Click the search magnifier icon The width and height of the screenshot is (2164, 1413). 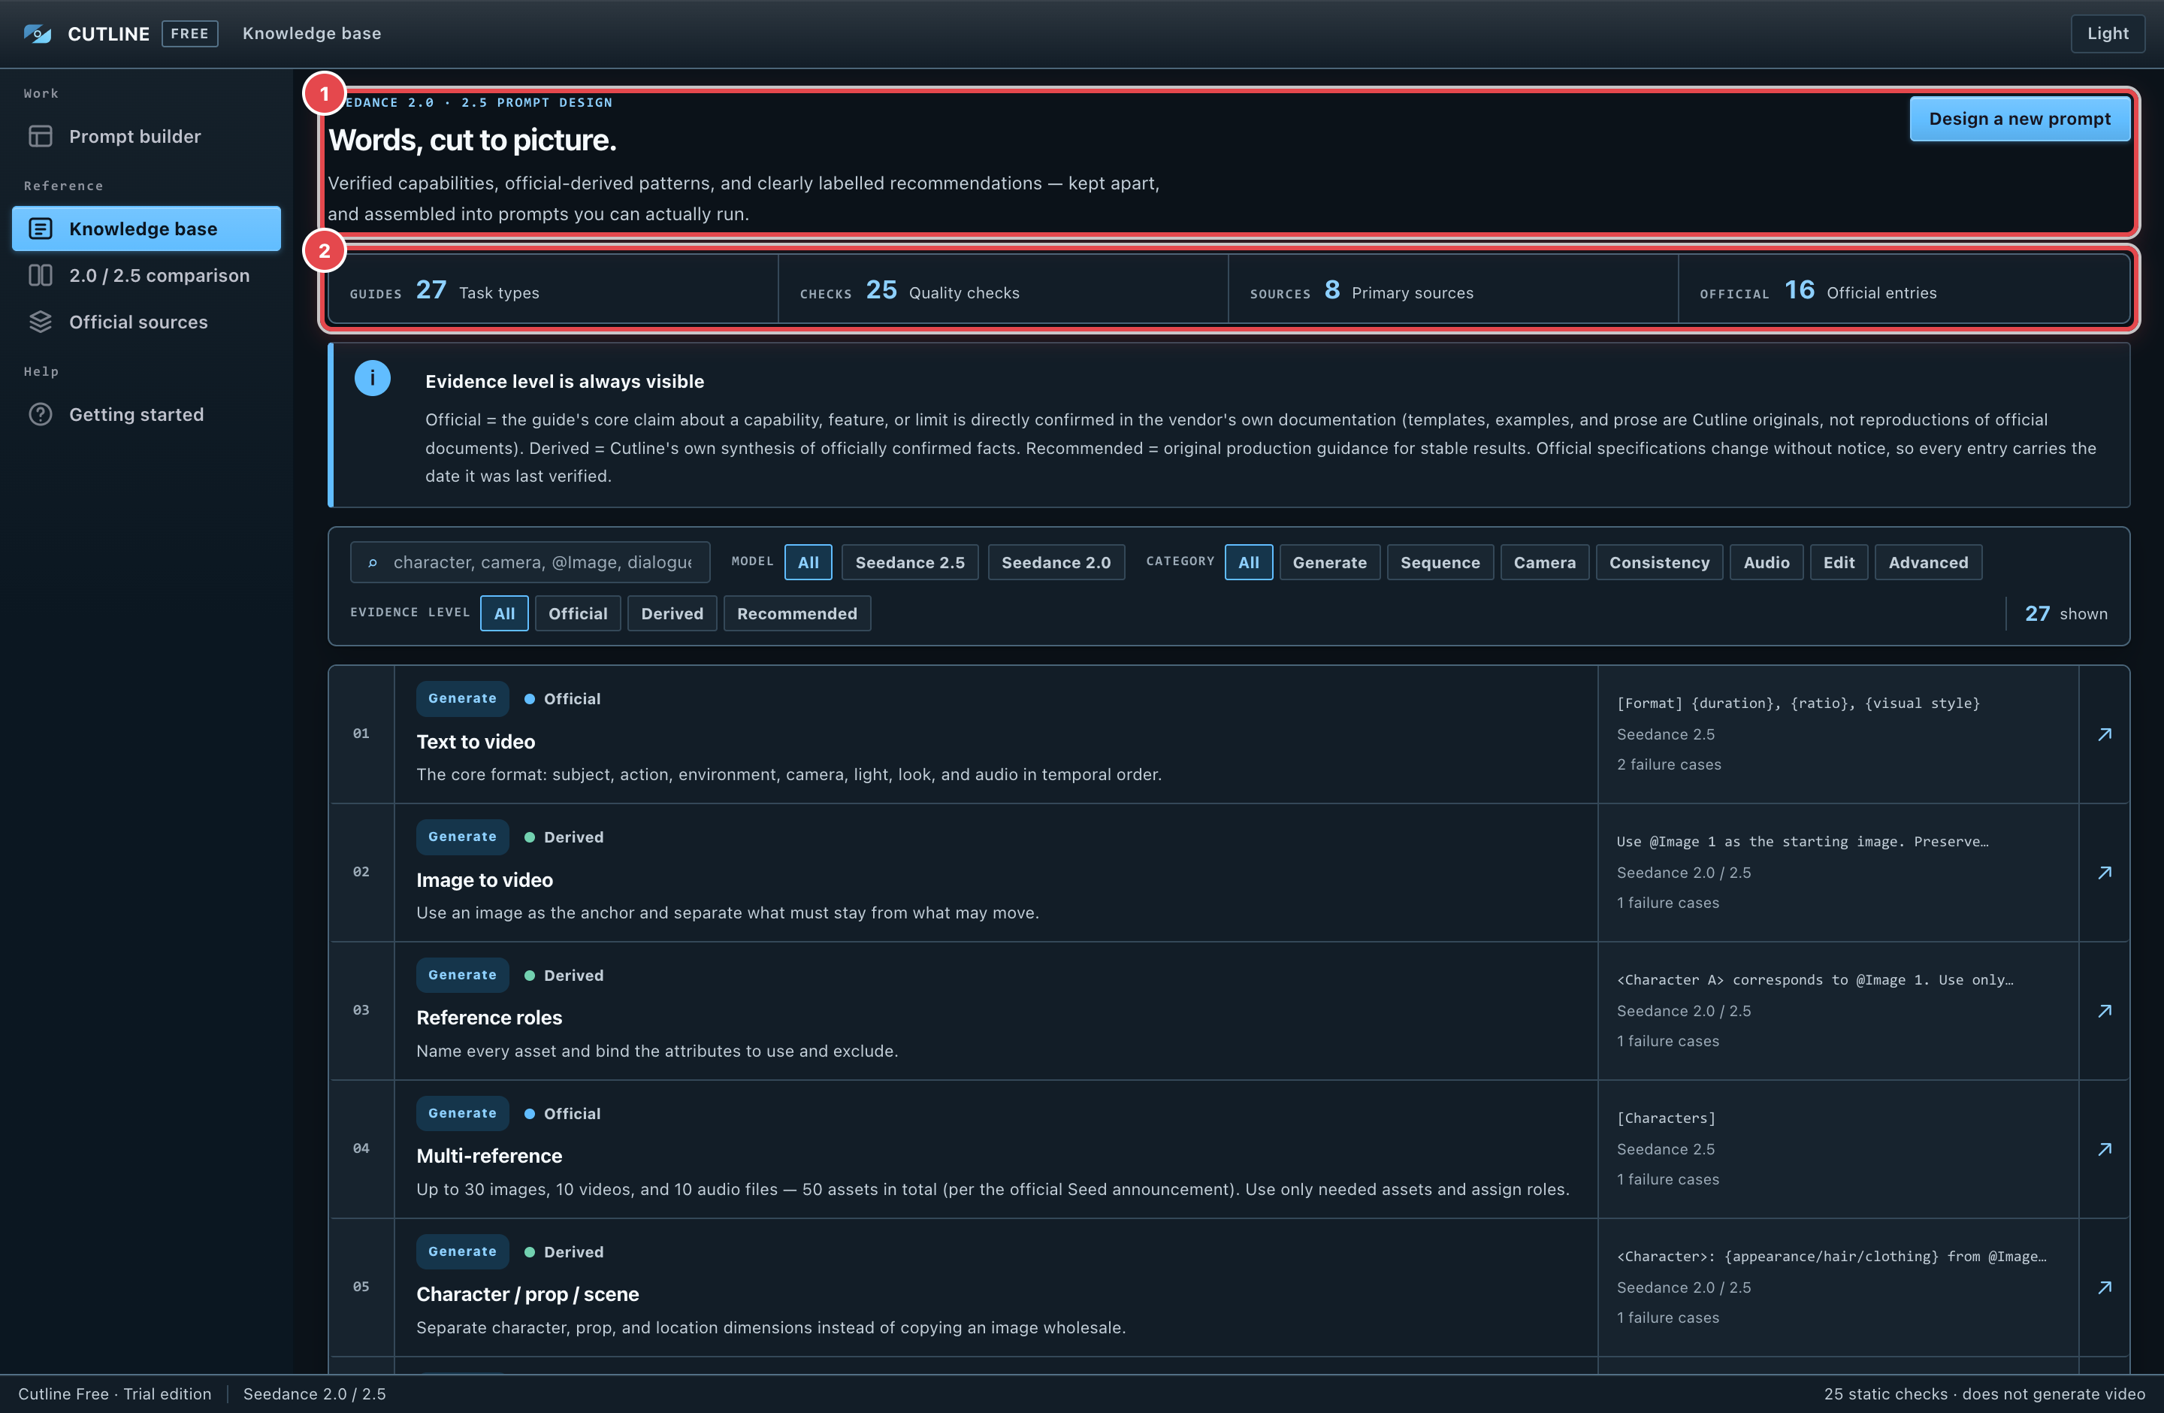pos(372,563)
